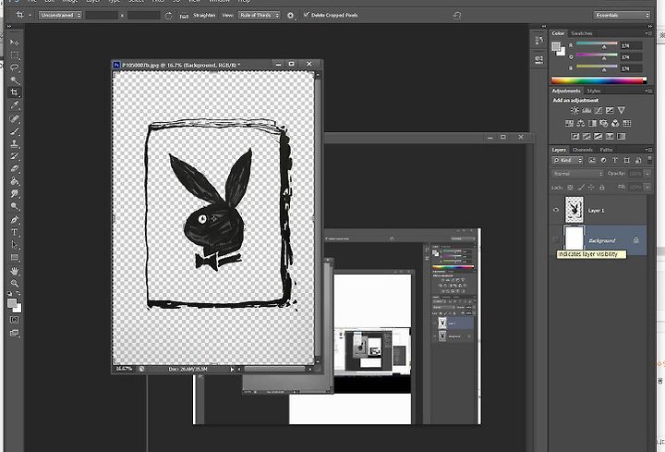The height and width of the screenshot is (452, 665).
Task: Select the Eyedropper tool
Action: (x=15, y=104)
